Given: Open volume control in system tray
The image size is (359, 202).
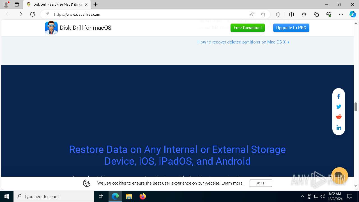Looking at the screenshot, I should tap(323, 196).
